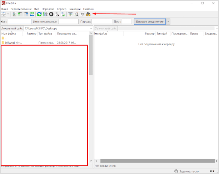The width and height of the screenshot is (219, 174).
Task: Open the Site Manager dropdown arrow
Action: click(x=8, y=14)
